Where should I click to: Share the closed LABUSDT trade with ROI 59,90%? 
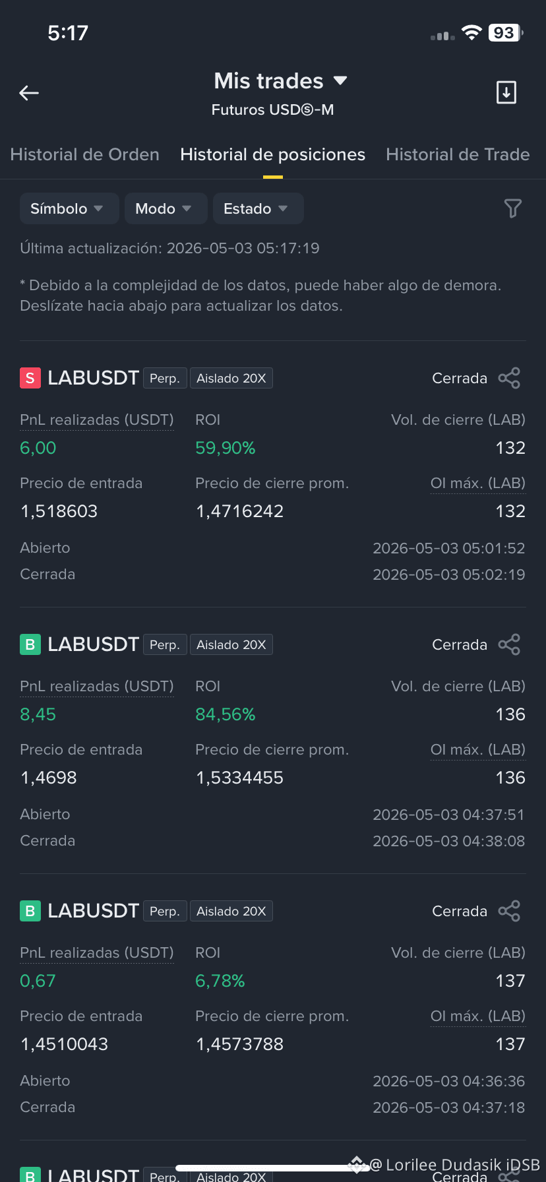click(509, 378)
